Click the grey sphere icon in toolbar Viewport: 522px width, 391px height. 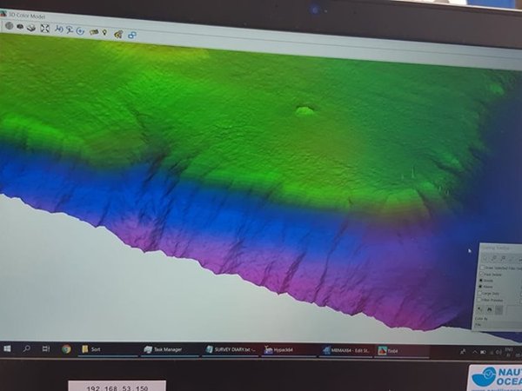click(8, 26)
